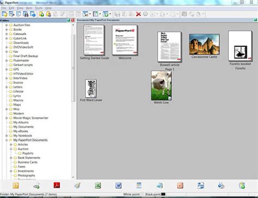This screenshot has height=198, width=258.
Task: Click the White point color swatch
Action: click(142, 194)
